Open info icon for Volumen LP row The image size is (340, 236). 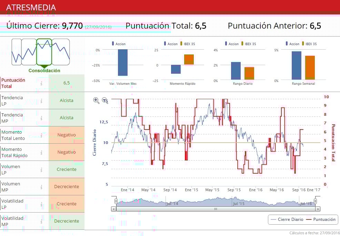41,170
